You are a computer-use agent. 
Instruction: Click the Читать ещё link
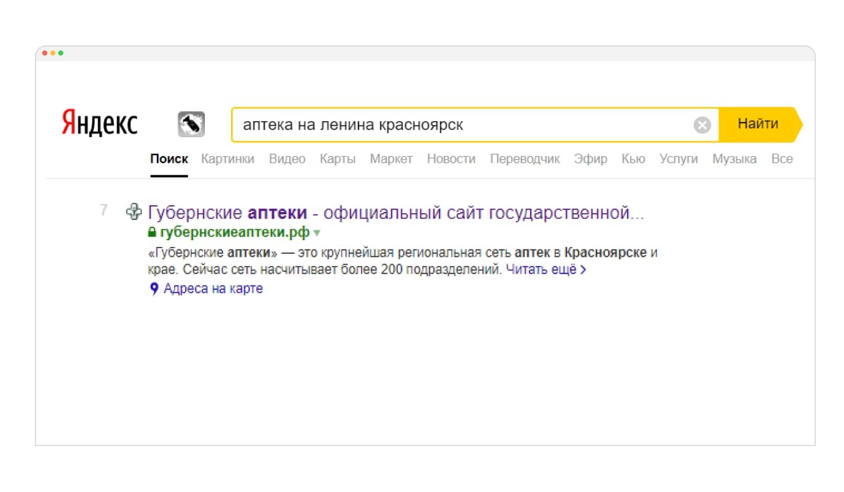[x=546, y=270]
